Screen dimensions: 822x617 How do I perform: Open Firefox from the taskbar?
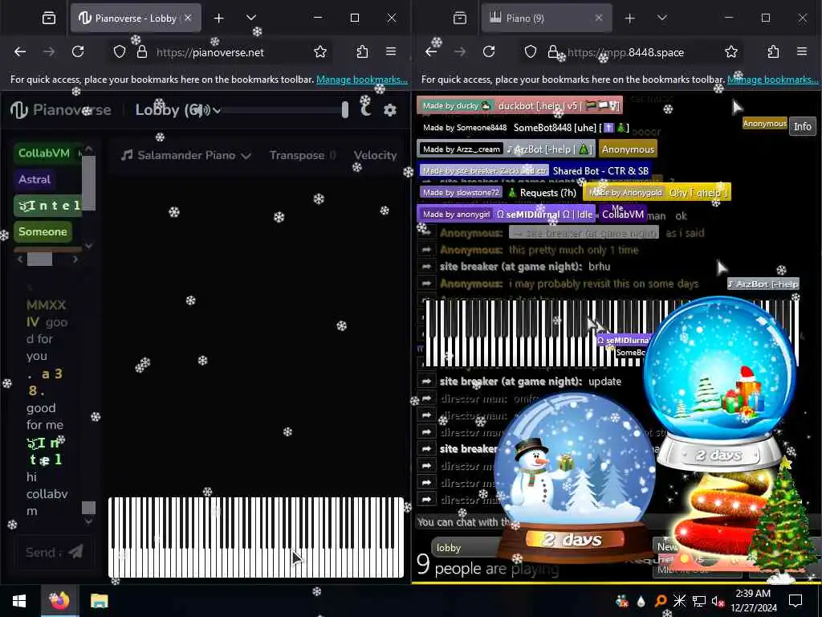pos(59,601)
